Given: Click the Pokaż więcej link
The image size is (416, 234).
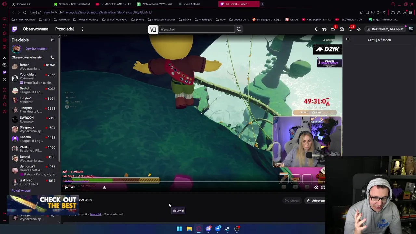Looking at the screenshot, I should click(21, 191).
